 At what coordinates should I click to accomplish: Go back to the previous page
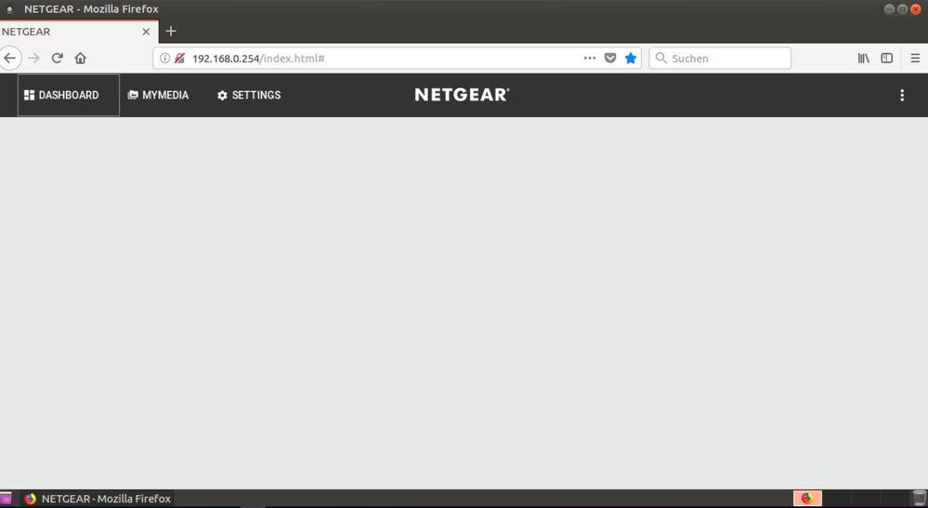point(10,58)
